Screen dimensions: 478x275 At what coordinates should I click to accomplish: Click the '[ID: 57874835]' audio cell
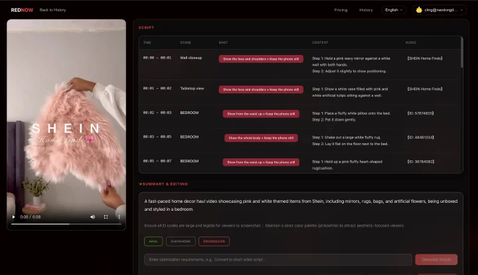pyautogui.click(x=420, y=113)
